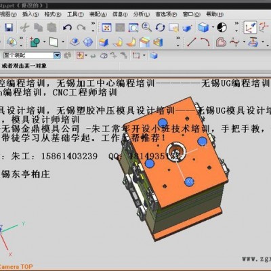The image size is (271, 271).
Task: Click the WCS orient axes icon
Action: [x=264, y=27]
